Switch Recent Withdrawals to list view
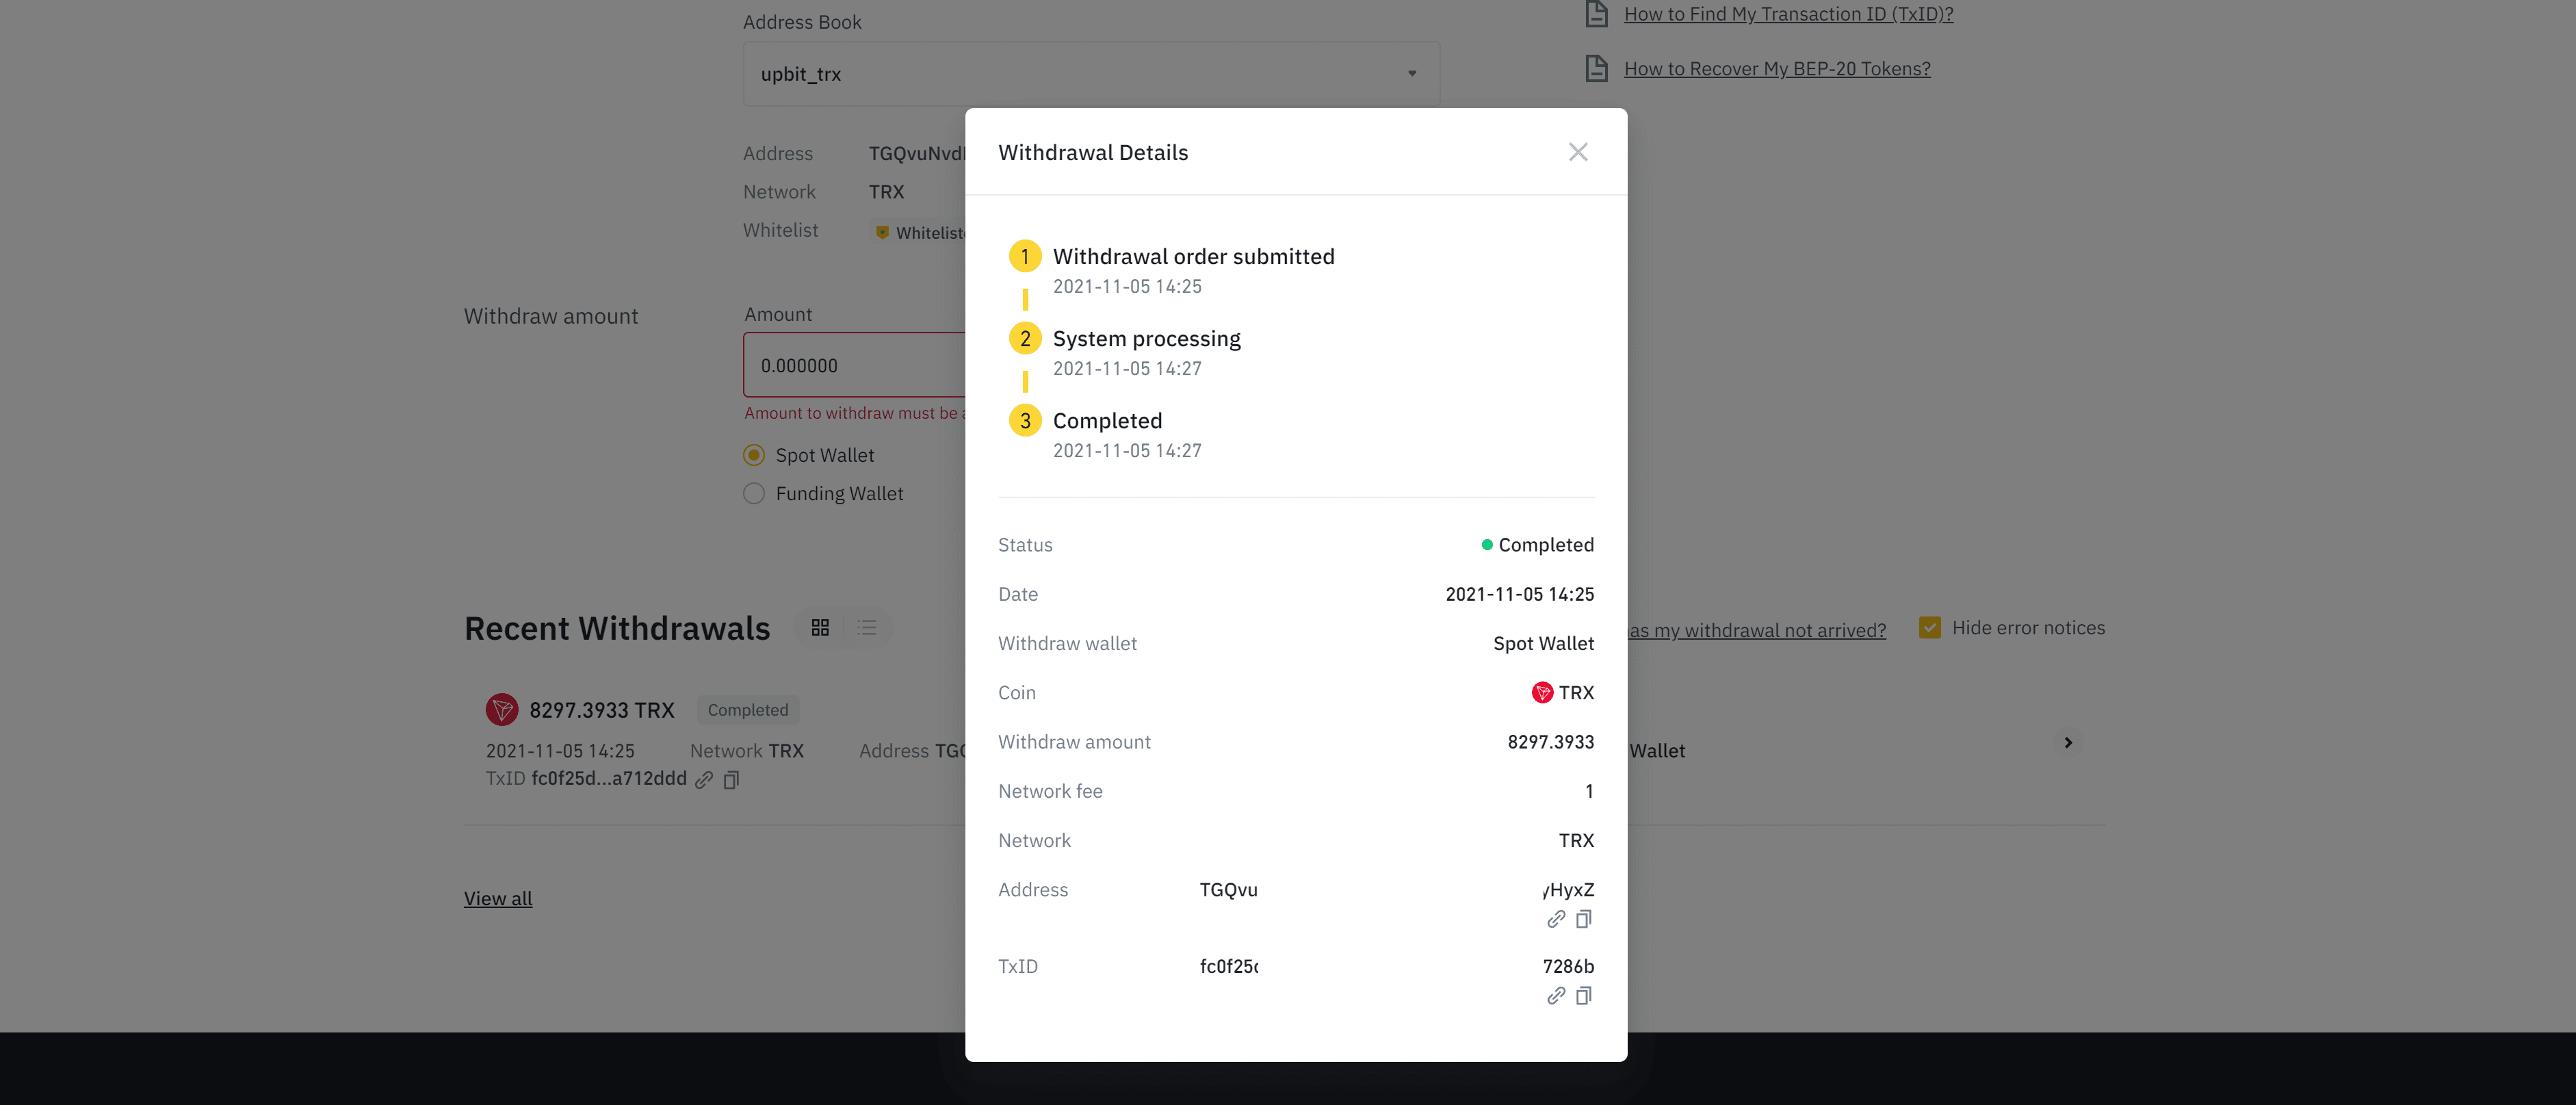Viewport: 2576px width, 1105px height. [867, 627]
